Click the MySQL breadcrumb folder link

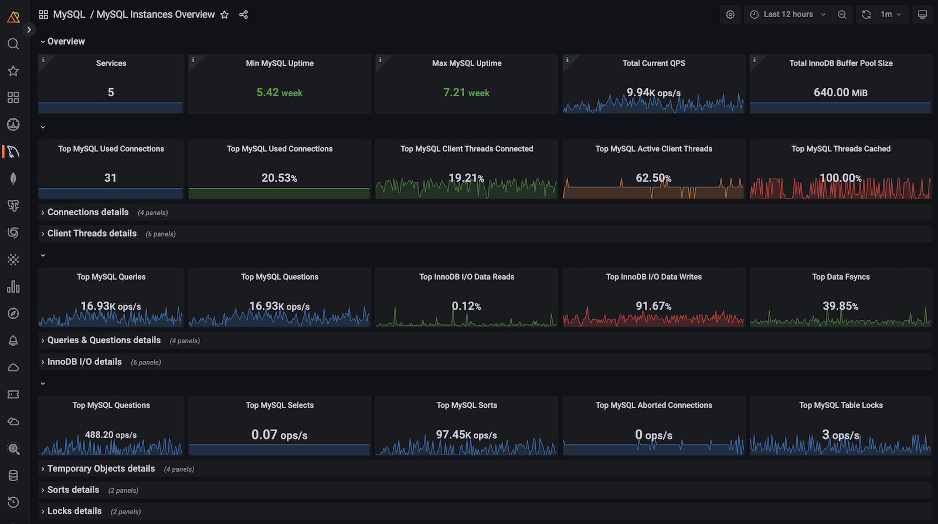(69, 15)
